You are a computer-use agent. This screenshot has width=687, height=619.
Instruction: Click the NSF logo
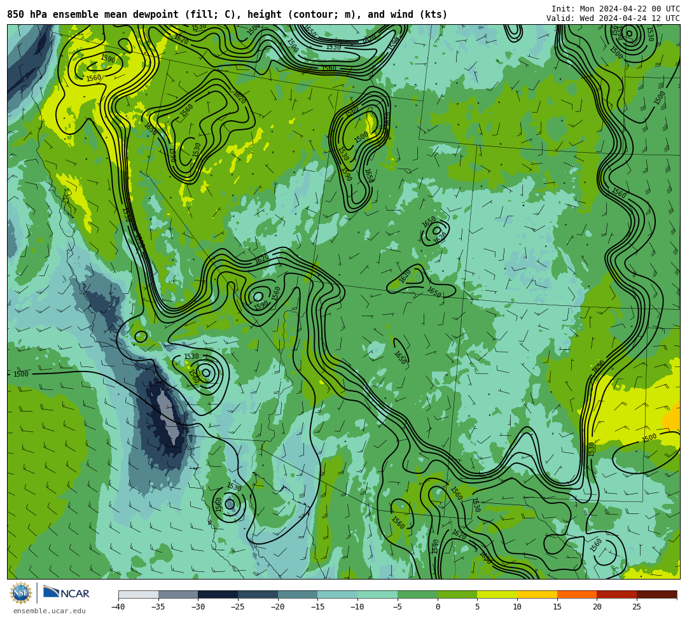pos(21,593)
